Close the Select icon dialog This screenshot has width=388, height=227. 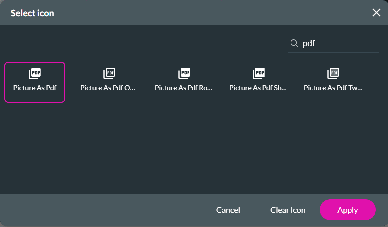tap(376, 13)
